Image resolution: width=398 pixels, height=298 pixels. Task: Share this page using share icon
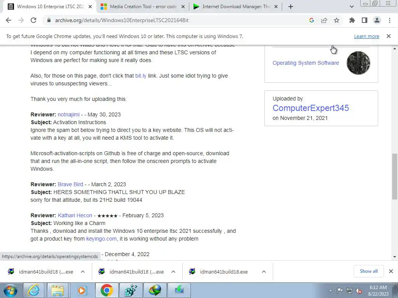point(324,20)
